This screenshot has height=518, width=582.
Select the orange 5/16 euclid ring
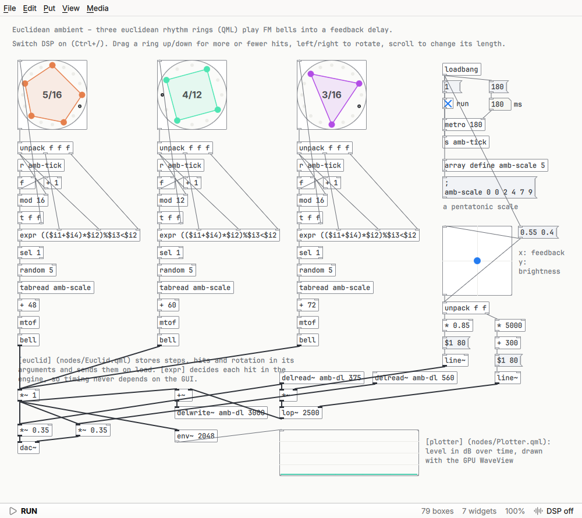(x=52, y=95)
